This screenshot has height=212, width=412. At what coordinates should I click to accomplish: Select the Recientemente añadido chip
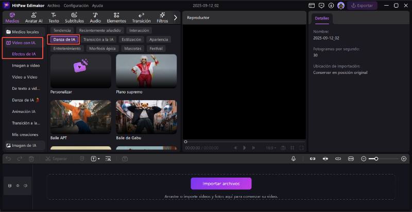(100, 30)
